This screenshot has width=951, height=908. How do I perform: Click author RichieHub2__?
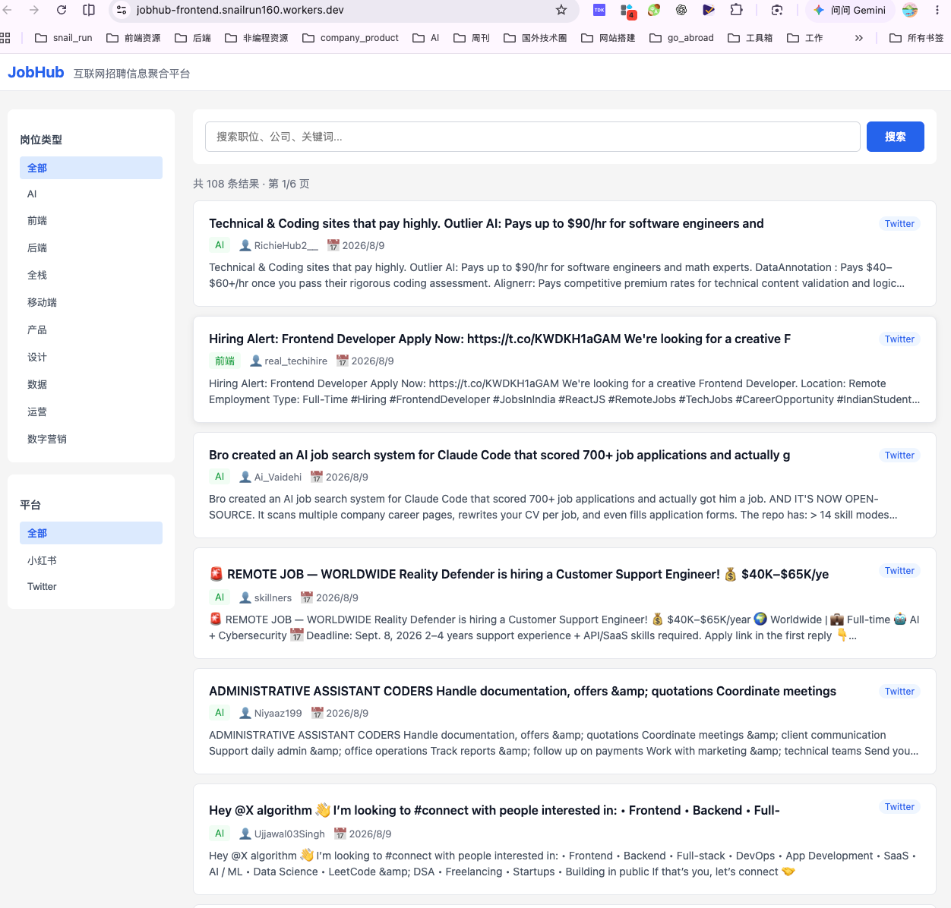279,245
